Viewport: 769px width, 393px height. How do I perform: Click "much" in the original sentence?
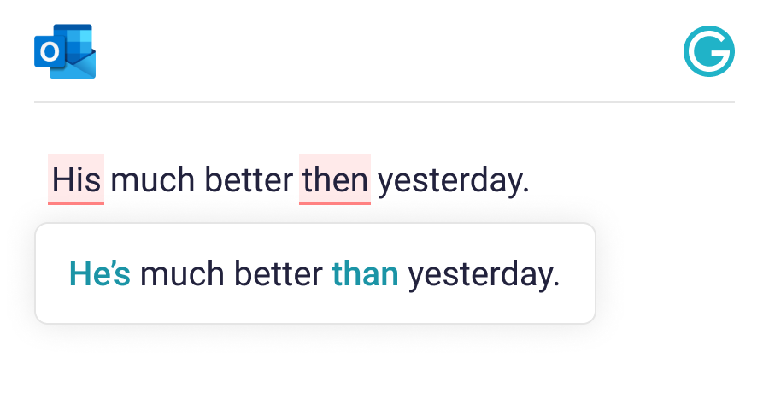click(147, 180)
